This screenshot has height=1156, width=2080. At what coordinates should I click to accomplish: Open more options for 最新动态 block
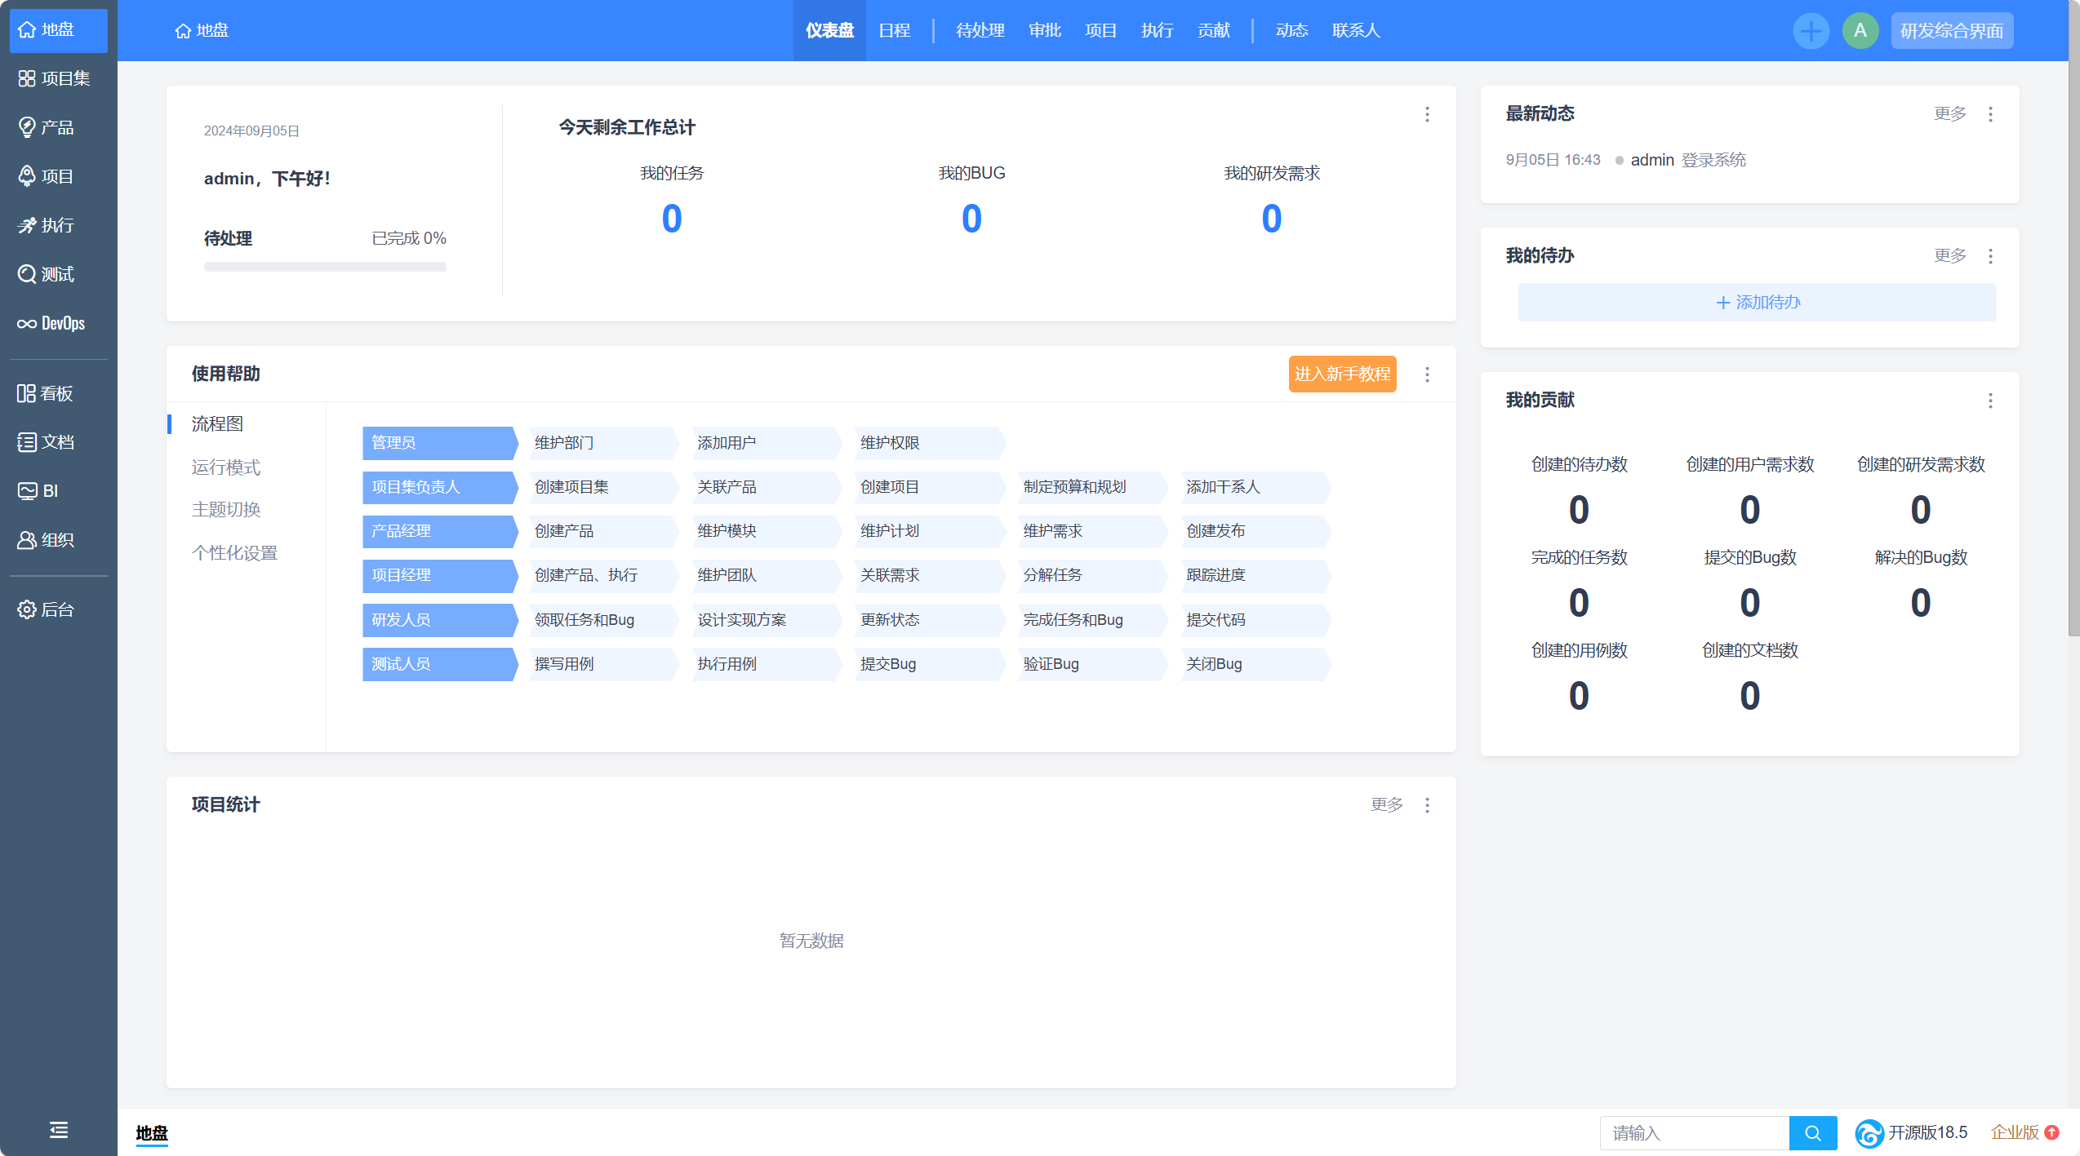click(1990, 114)
